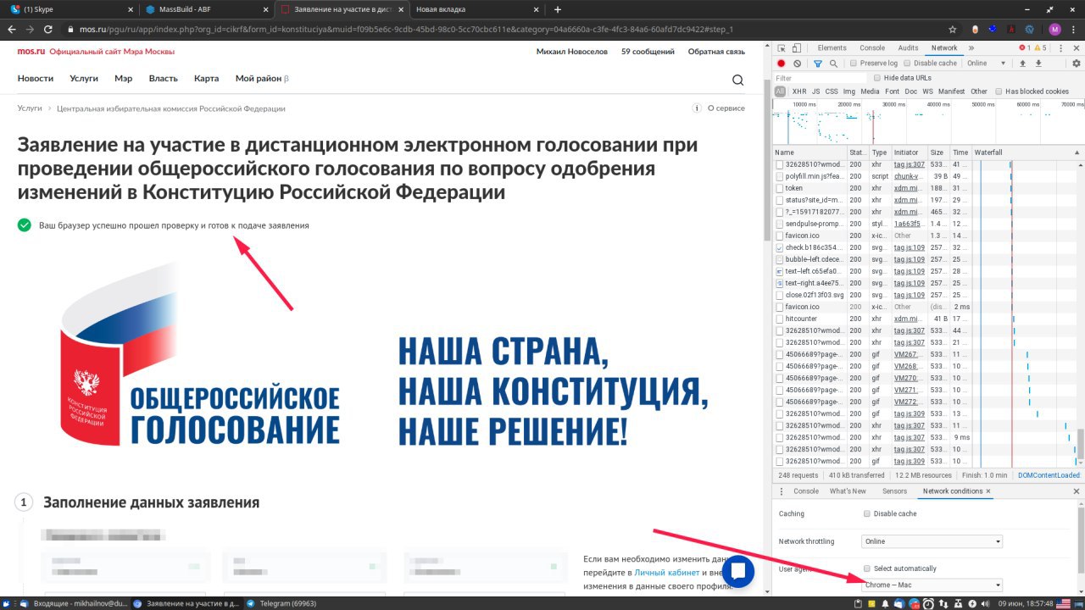1085x610 pixels.
Task: Click the XHR request type filter
Action: tap(799, 91)
